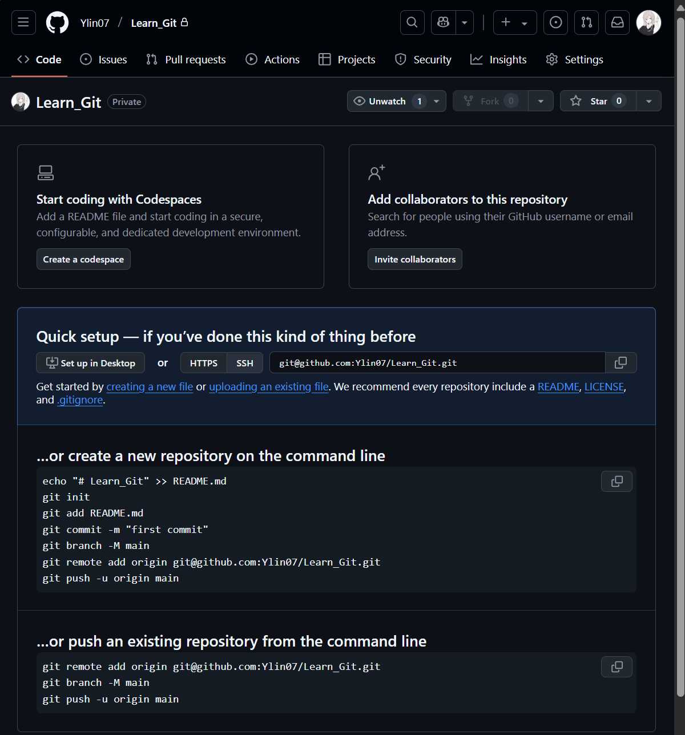
Task: Open the LICENSE link
Action: (x=604, y=387)
